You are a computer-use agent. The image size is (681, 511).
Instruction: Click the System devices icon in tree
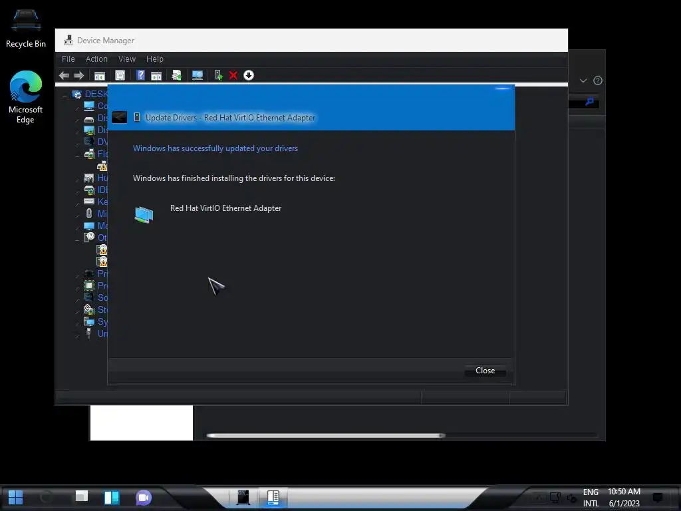(89, 321)
